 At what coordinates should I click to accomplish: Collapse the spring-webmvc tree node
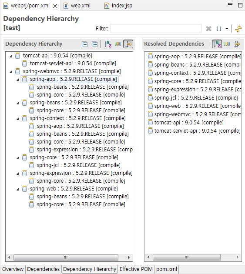point(11,72)
